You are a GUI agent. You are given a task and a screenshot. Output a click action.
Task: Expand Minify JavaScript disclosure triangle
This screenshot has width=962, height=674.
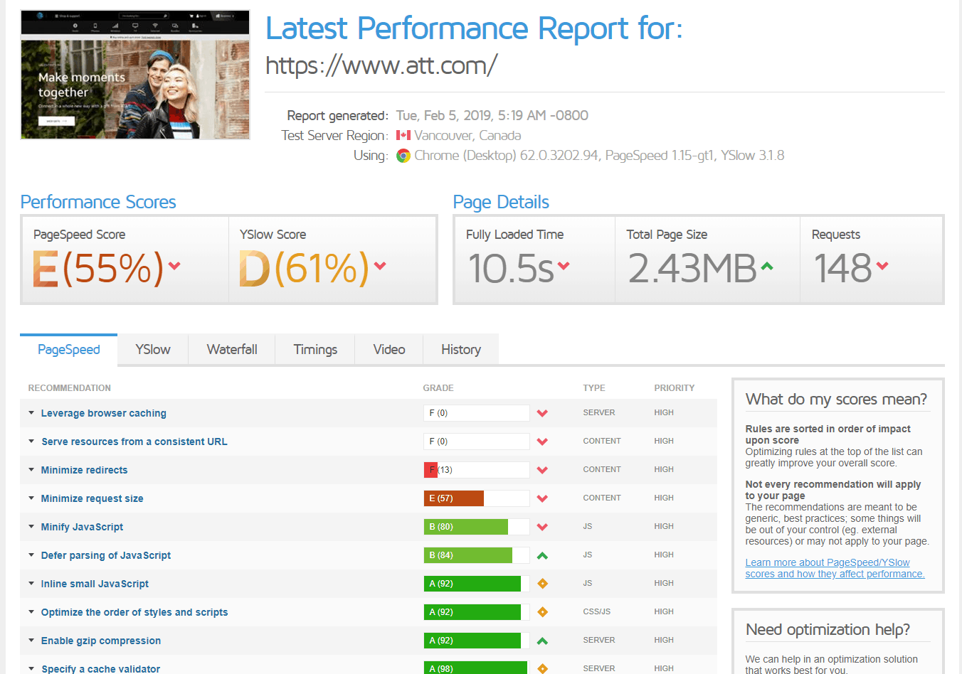coord(31,526)
